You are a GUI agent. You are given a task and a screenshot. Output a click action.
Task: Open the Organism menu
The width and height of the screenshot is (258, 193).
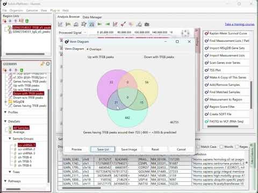[16, 11]
